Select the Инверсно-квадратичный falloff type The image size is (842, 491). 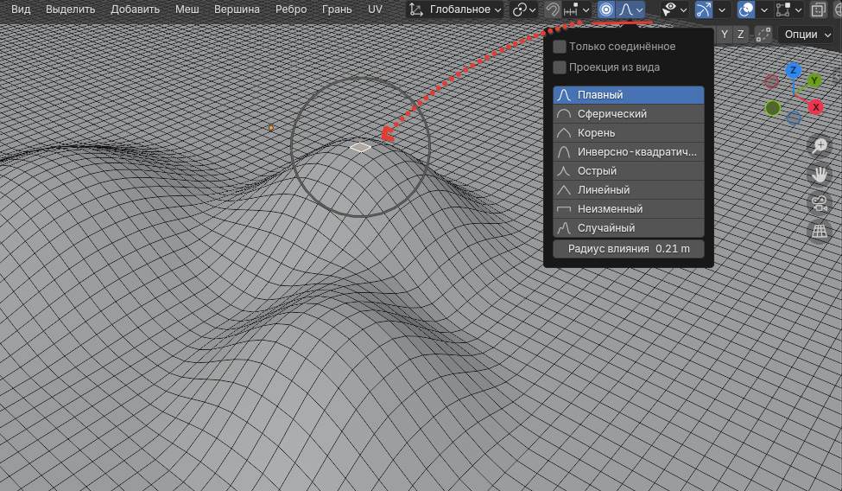[x=629, y=152]
